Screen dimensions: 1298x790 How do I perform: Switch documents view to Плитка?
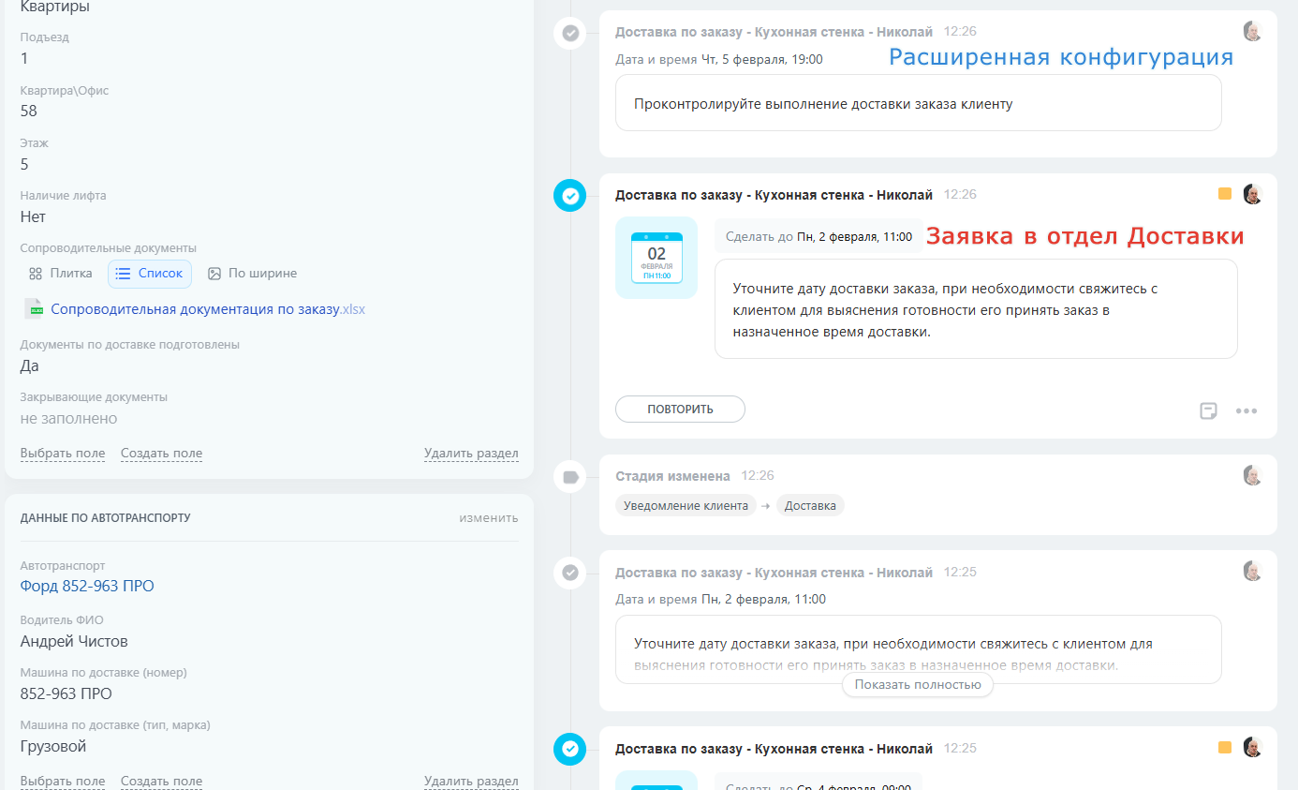[60, 274]
